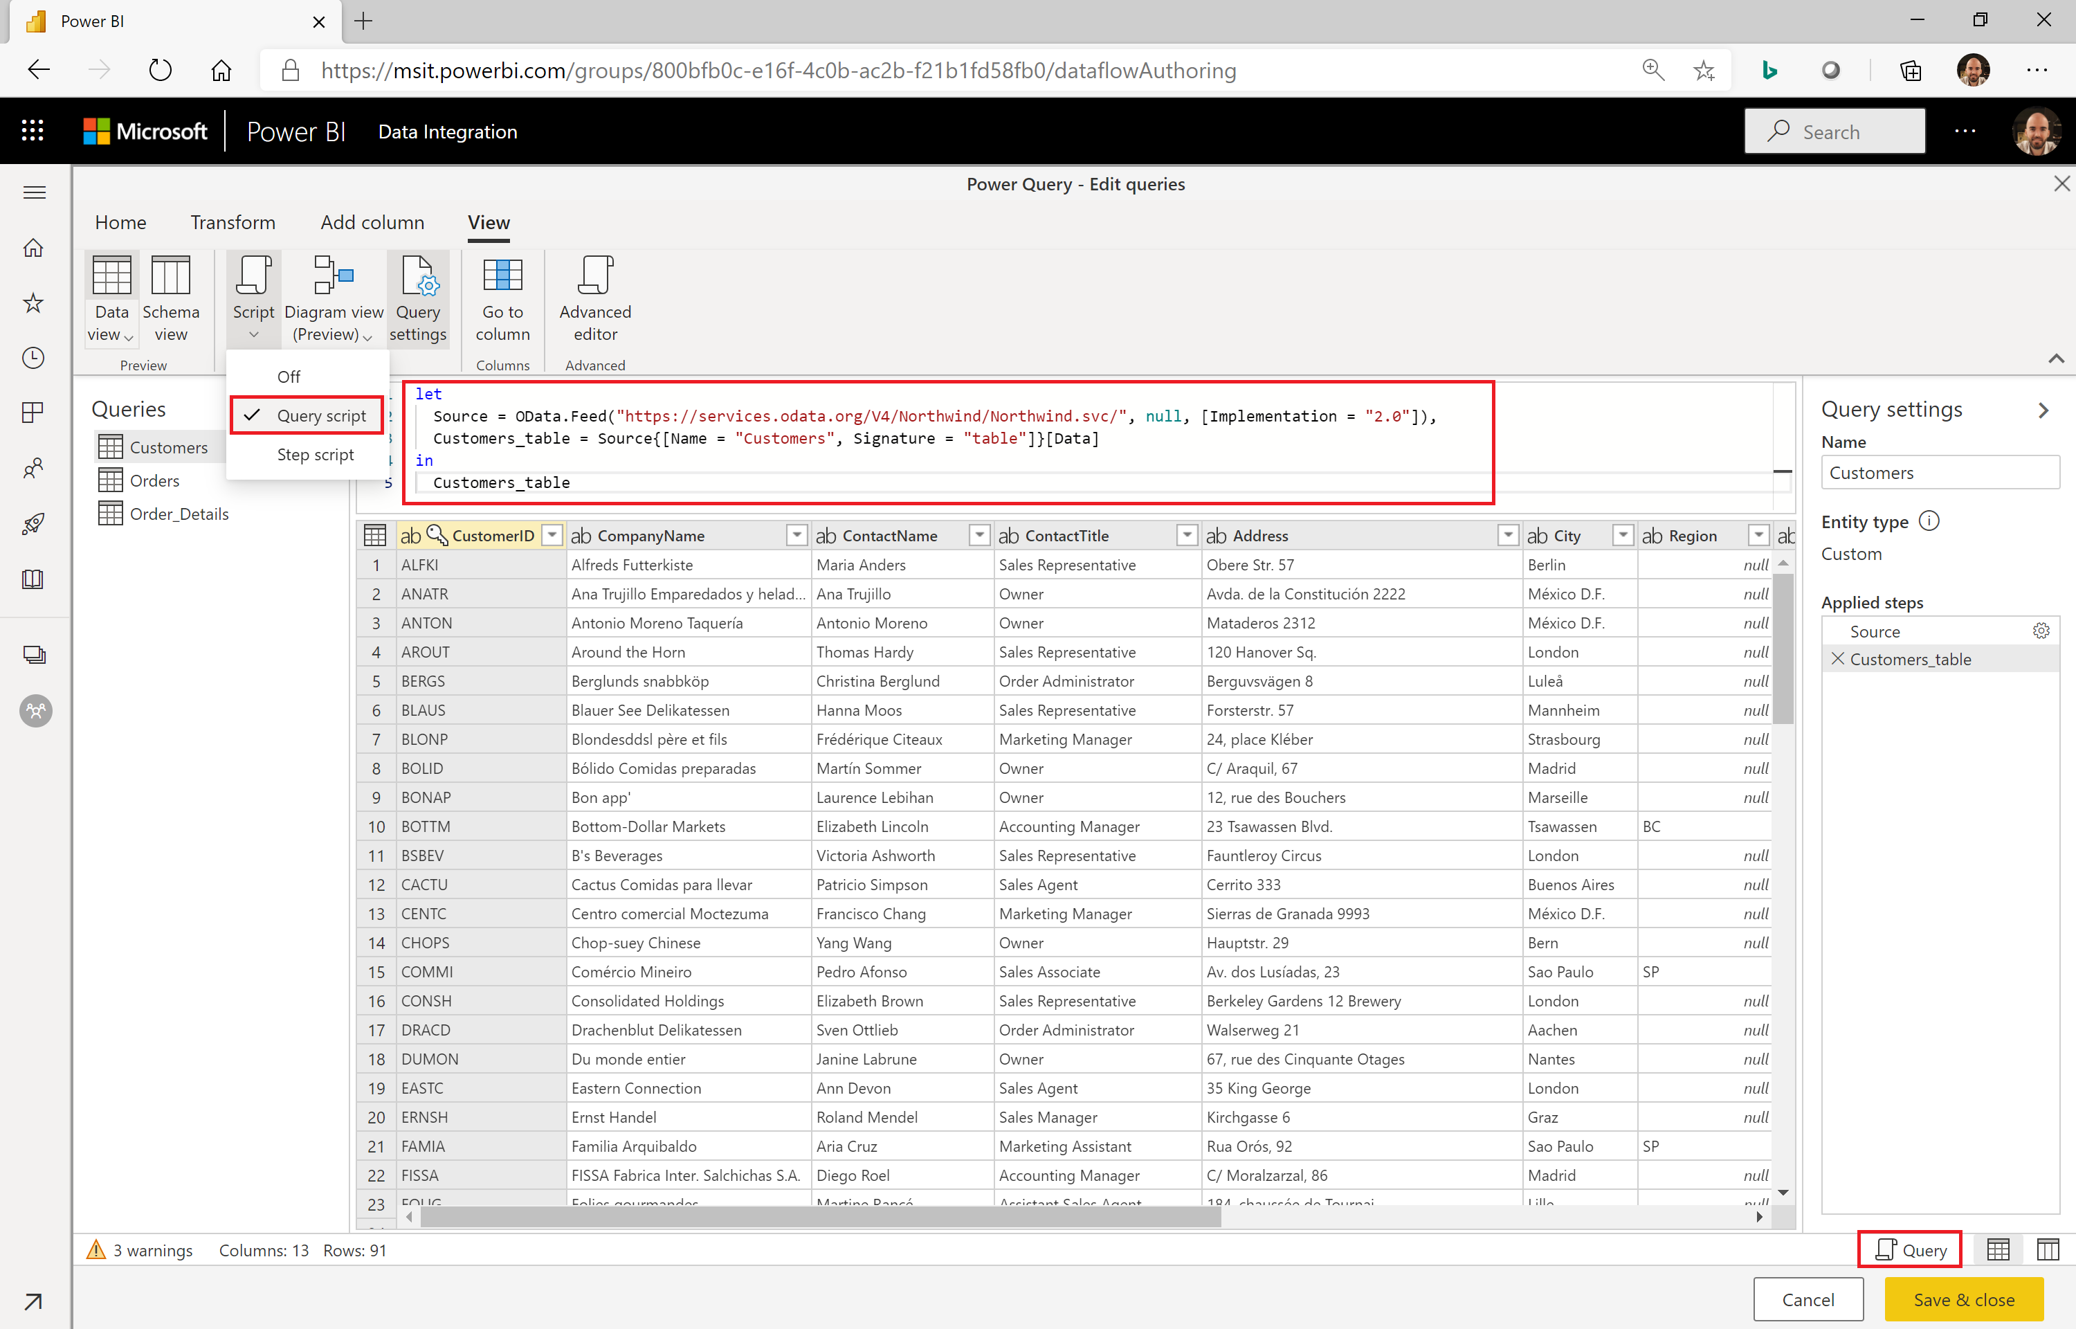The image size is (2076, 1329).
Task: Open the Add column ribbon tab
Action: pos(372,223)
